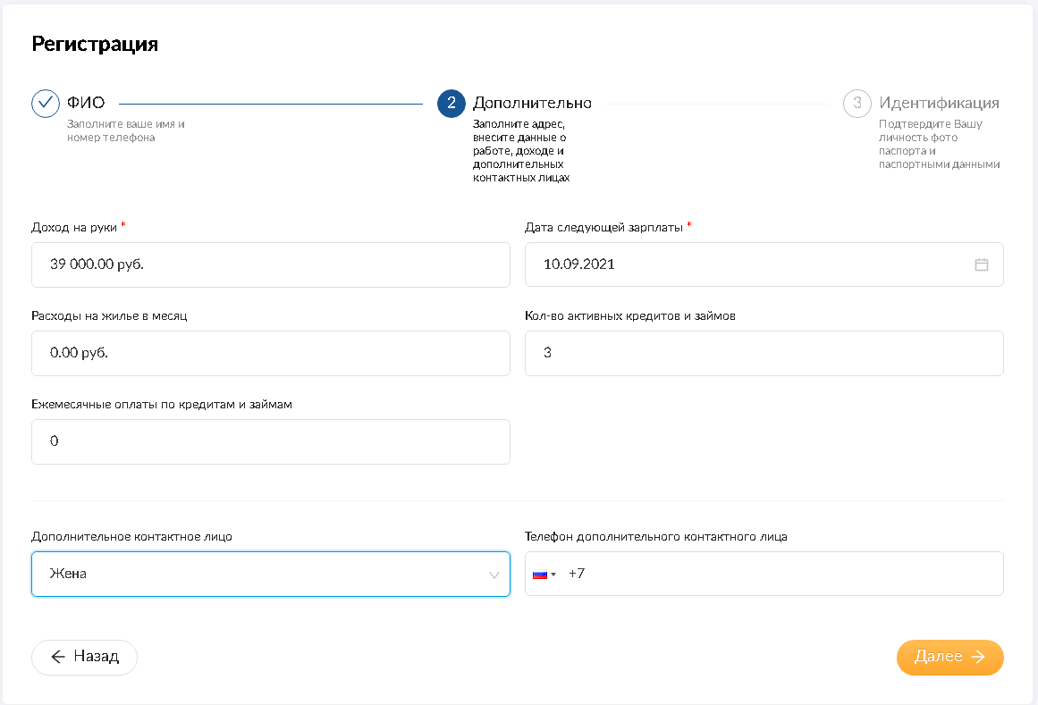Select the Дополнительно step title
Screen dimensions: 1038x705
pyautogui.click(x=532, y=103)
